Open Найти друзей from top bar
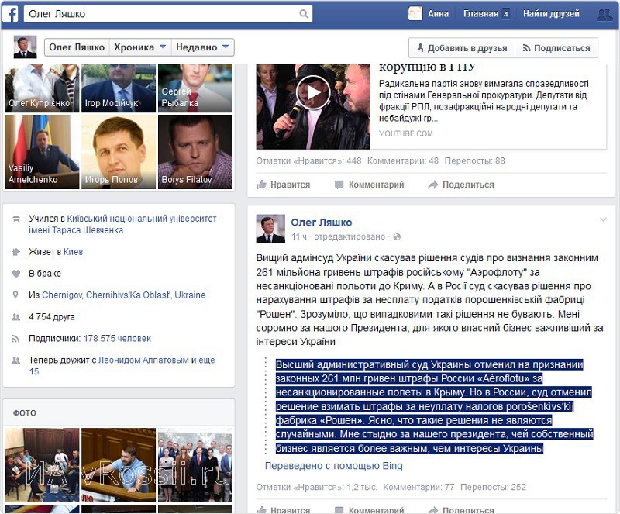The image size is (620, 514). click(x=551, y=14)
